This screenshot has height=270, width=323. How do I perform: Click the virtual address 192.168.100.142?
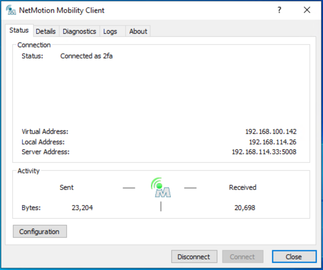click(271, 131)
